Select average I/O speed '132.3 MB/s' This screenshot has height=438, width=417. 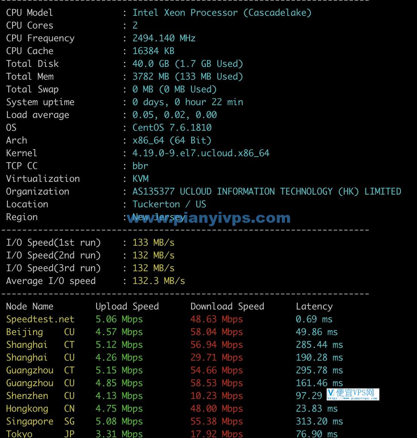159,281
